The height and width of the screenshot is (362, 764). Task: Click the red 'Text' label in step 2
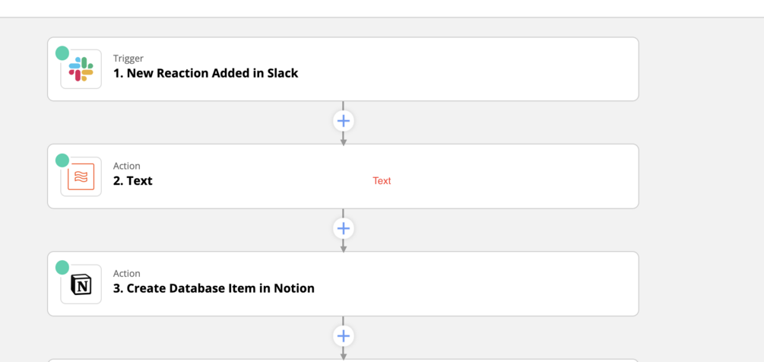pos(382,181)
